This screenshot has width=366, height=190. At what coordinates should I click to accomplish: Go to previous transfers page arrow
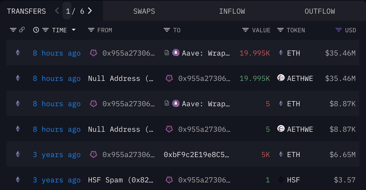pos(57,11)
